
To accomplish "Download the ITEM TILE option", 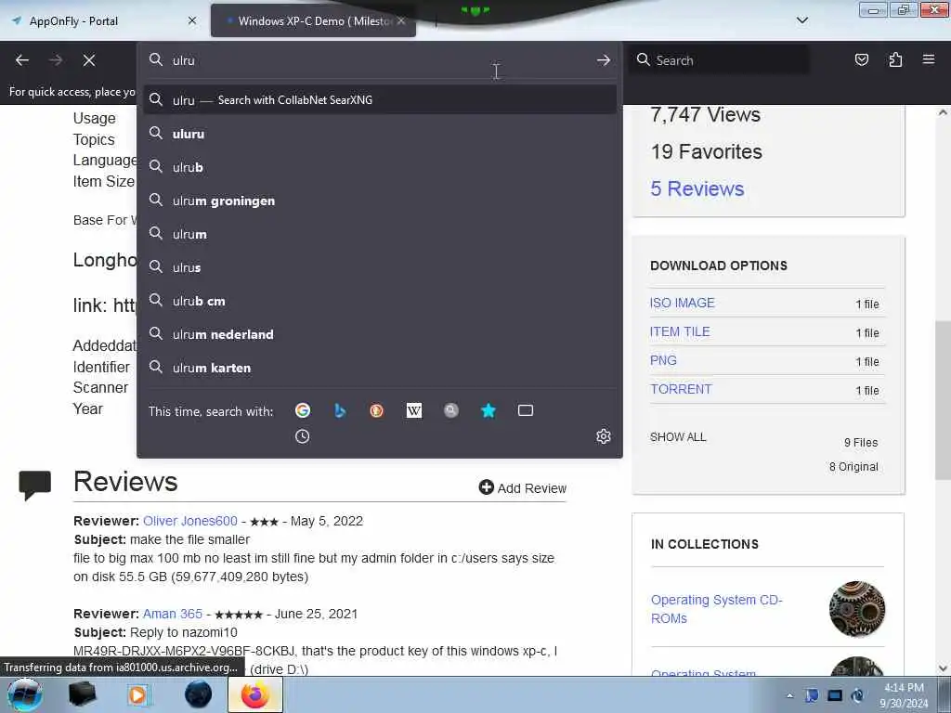I will (680, 331).
